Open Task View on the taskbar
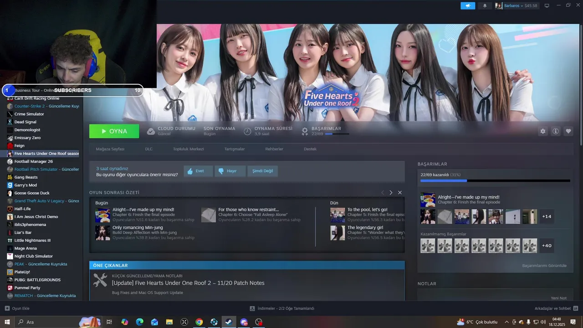 point(109,322)
